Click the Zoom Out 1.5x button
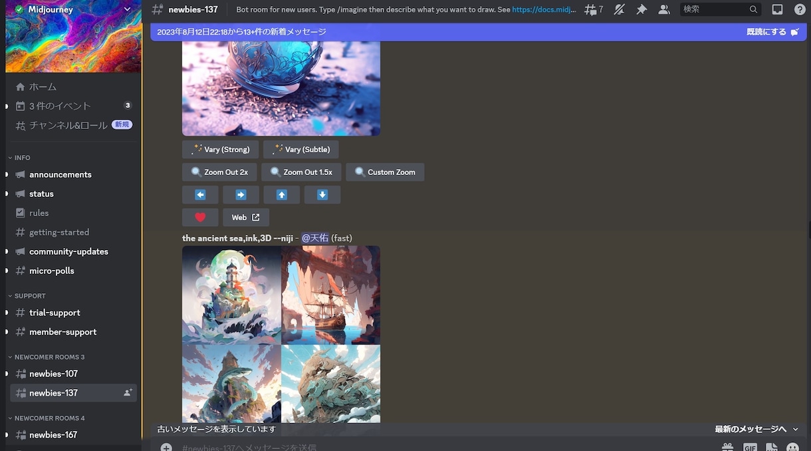The width and height of the screenshot is (811, 451). coord(301,172)
